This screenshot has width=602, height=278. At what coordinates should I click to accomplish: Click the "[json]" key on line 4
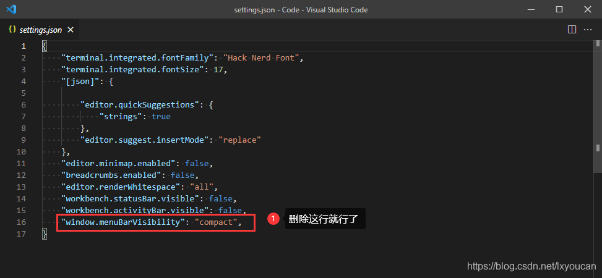(80, 82)
